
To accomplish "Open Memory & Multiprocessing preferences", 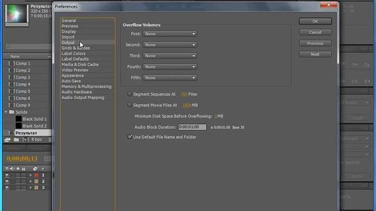I will tap(86, 87).
